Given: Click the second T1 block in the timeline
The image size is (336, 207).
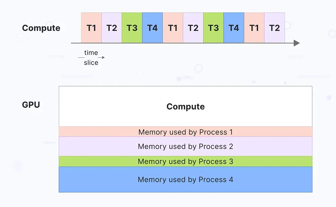Looking at the screenshot, I should pyautogui.click(x=173, y=28).
